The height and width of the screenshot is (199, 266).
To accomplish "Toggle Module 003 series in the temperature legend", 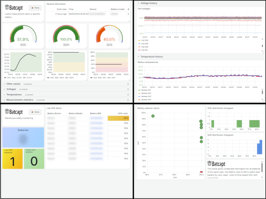I will 145,97.
